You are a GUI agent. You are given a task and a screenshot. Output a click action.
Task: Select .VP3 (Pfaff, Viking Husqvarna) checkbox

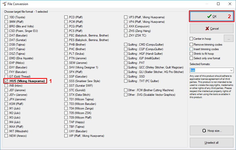(126, 17)
